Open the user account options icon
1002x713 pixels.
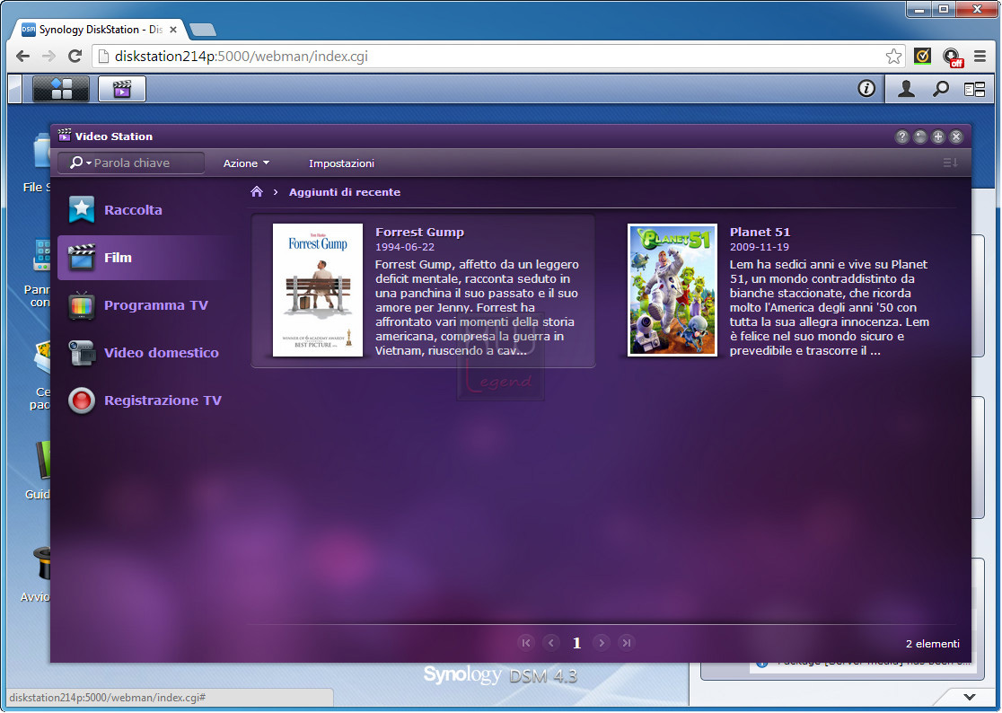(906, 89)
